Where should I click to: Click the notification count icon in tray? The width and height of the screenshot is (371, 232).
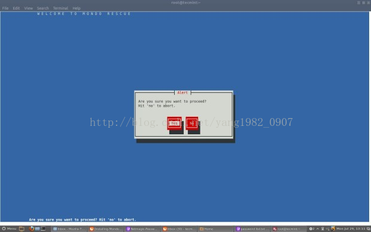coord(312,228)
